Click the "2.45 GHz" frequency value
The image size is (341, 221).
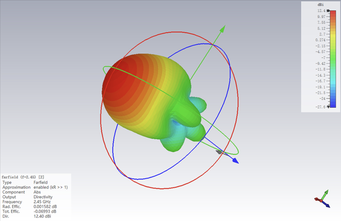coord(42,202)
